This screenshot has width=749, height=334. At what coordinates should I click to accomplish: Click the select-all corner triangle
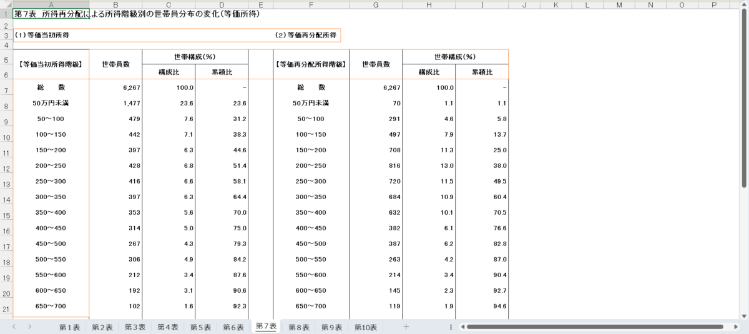coord(6,4)
